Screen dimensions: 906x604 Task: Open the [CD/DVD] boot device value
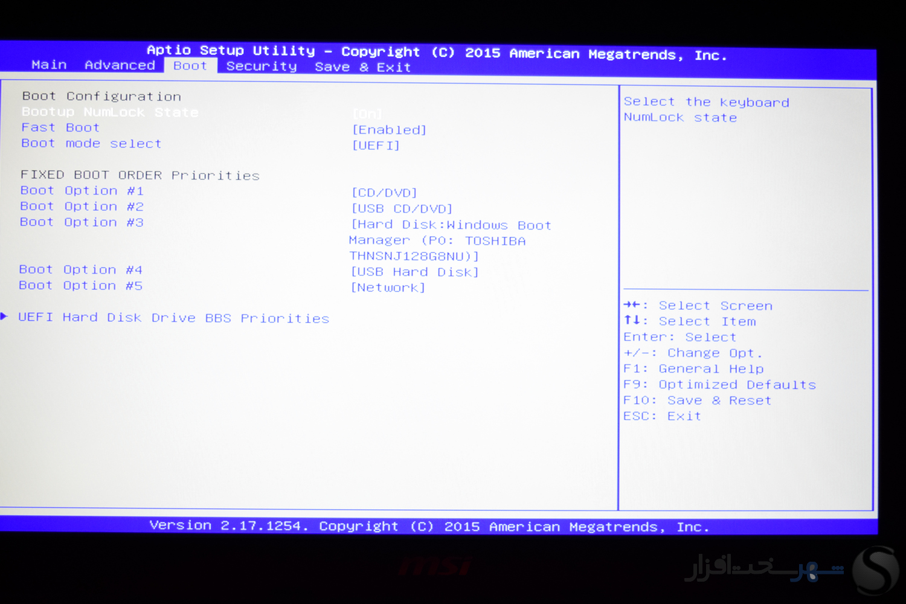(x=384, y=193)
